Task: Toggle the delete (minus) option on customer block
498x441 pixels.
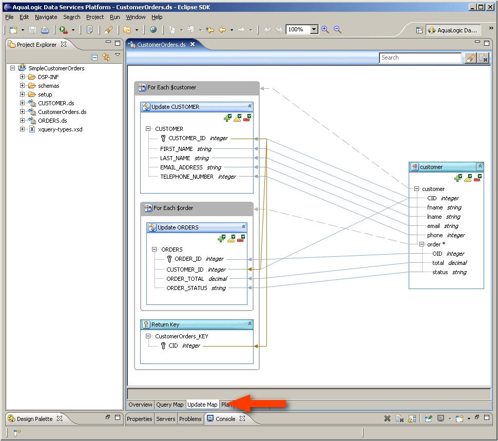Action: [x=477, y=178]
